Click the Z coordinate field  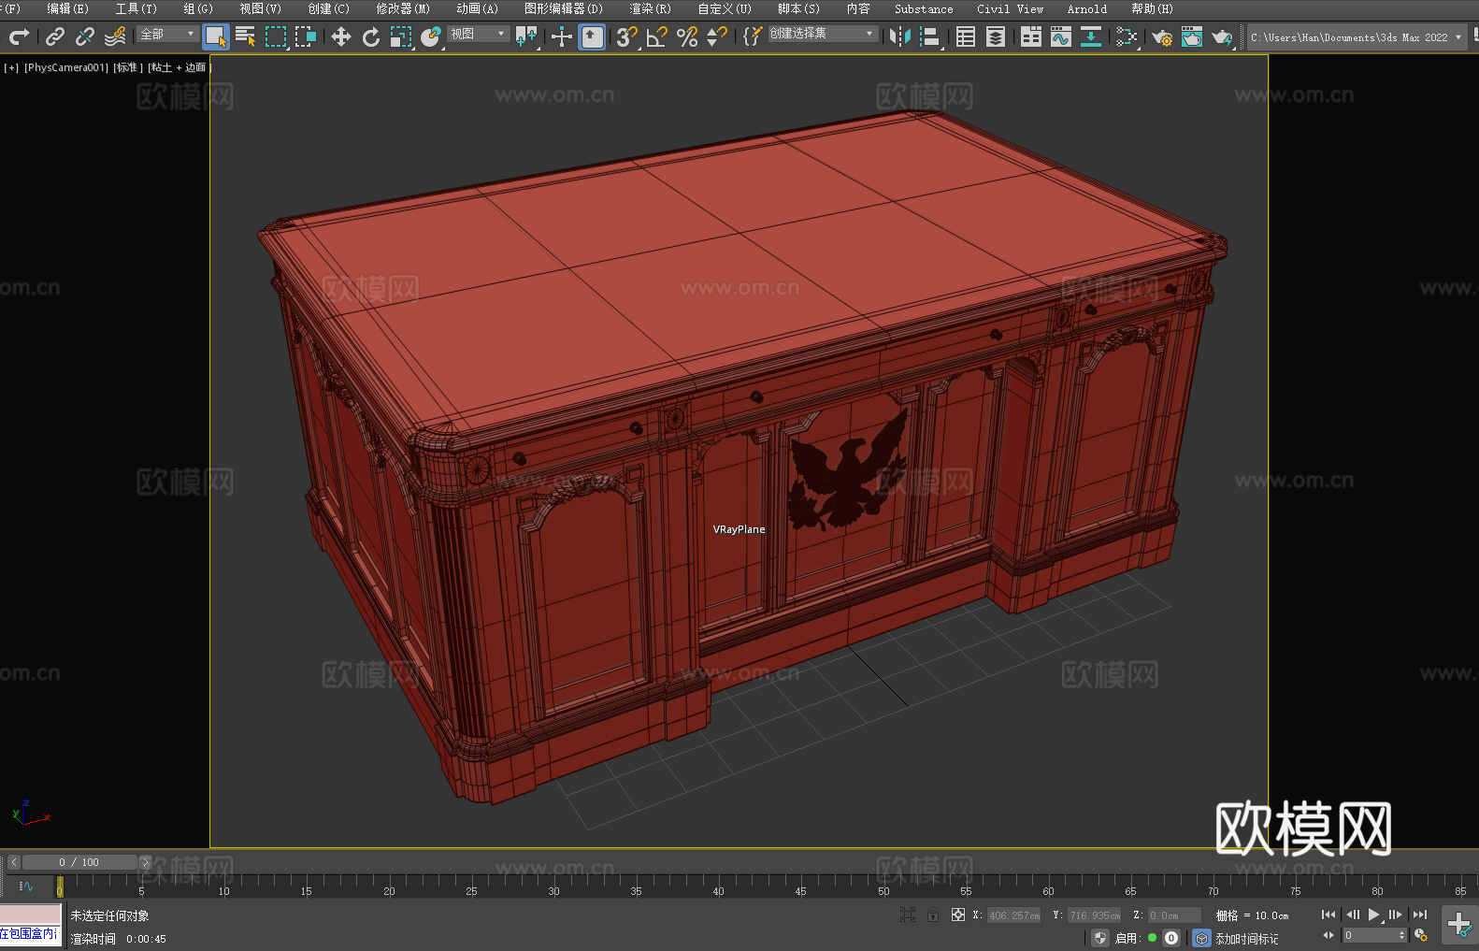[x=1175, y=916]
